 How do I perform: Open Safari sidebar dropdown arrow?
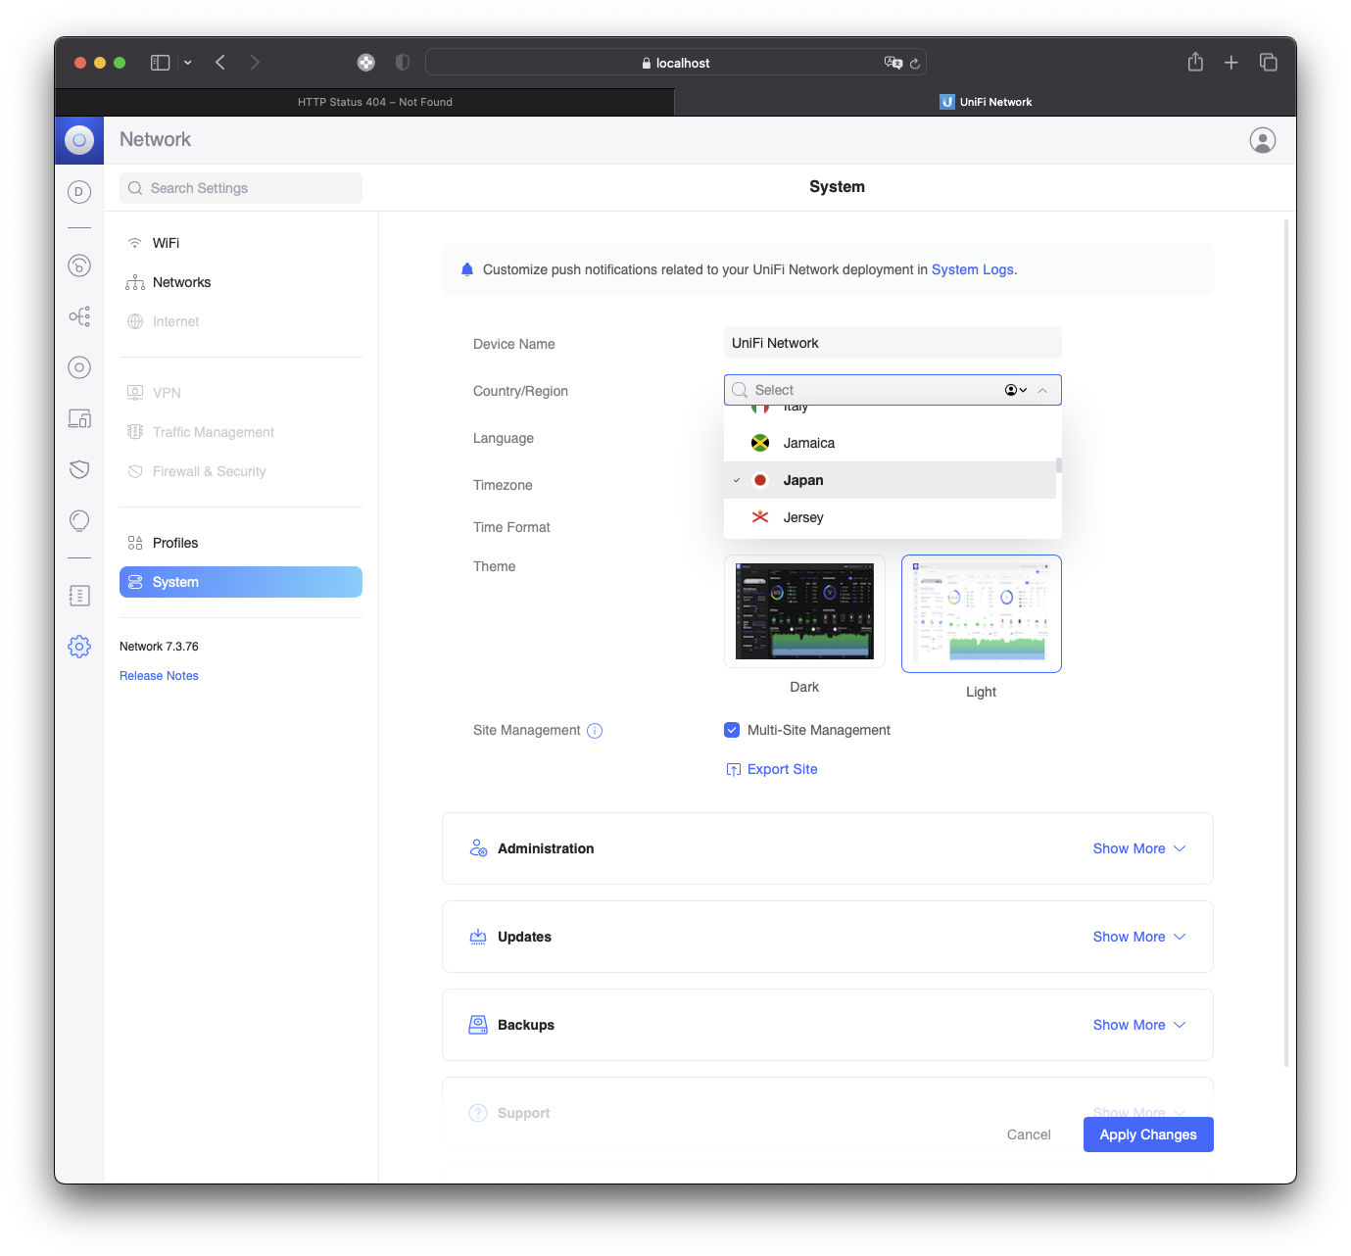[188, 63]
